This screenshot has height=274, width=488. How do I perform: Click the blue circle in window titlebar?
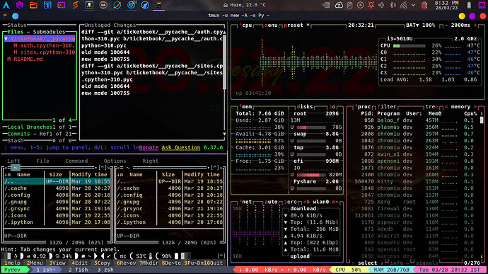16,16
